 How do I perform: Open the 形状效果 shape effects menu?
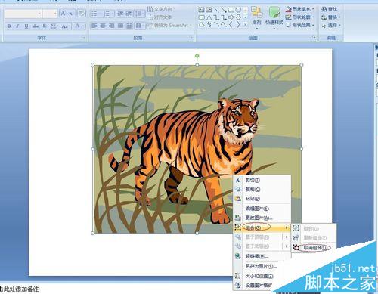300,25
